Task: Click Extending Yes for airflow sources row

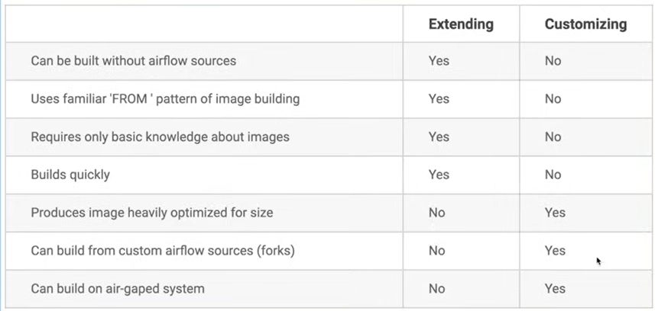Action: [439, 61]
